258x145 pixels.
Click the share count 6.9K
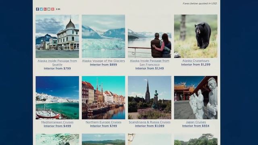click(58, 9)
